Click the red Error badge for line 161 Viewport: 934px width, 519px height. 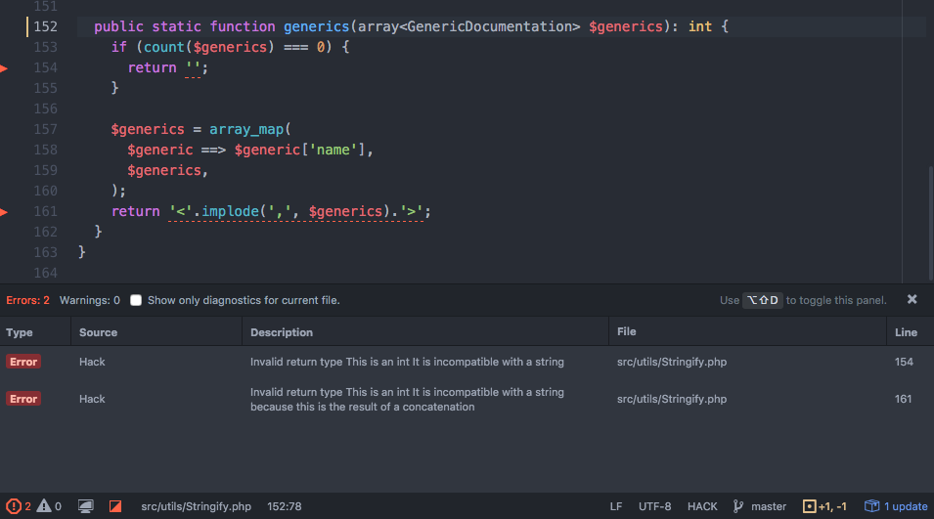click(23, 399)
